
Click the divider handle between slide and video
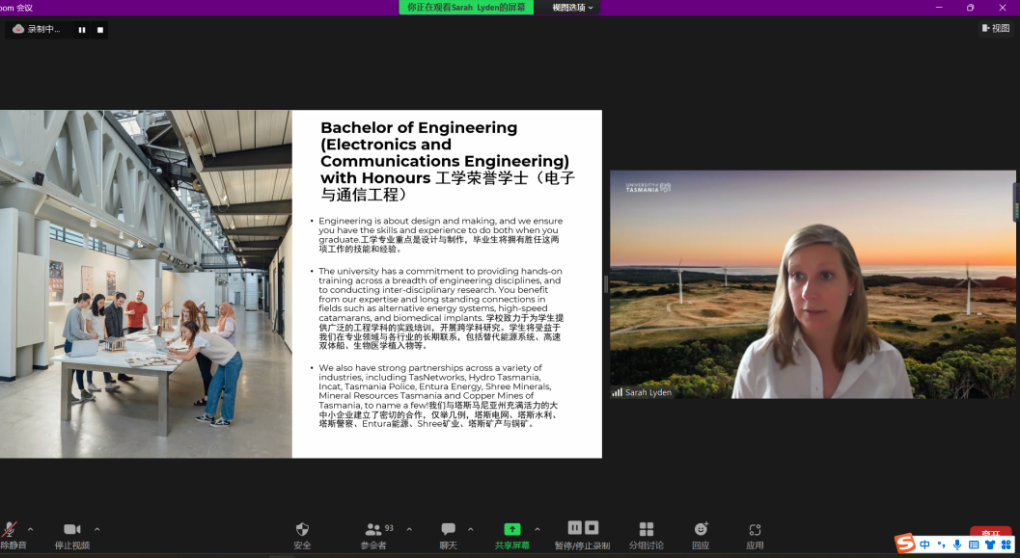coord(606,283)
